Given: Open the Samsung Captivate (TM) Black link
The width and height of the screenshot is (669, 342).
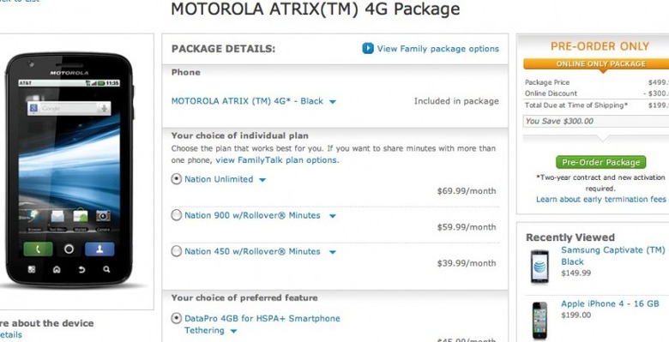Looking at the screenshot, I should pyautogui.click(x=613, y=256).
